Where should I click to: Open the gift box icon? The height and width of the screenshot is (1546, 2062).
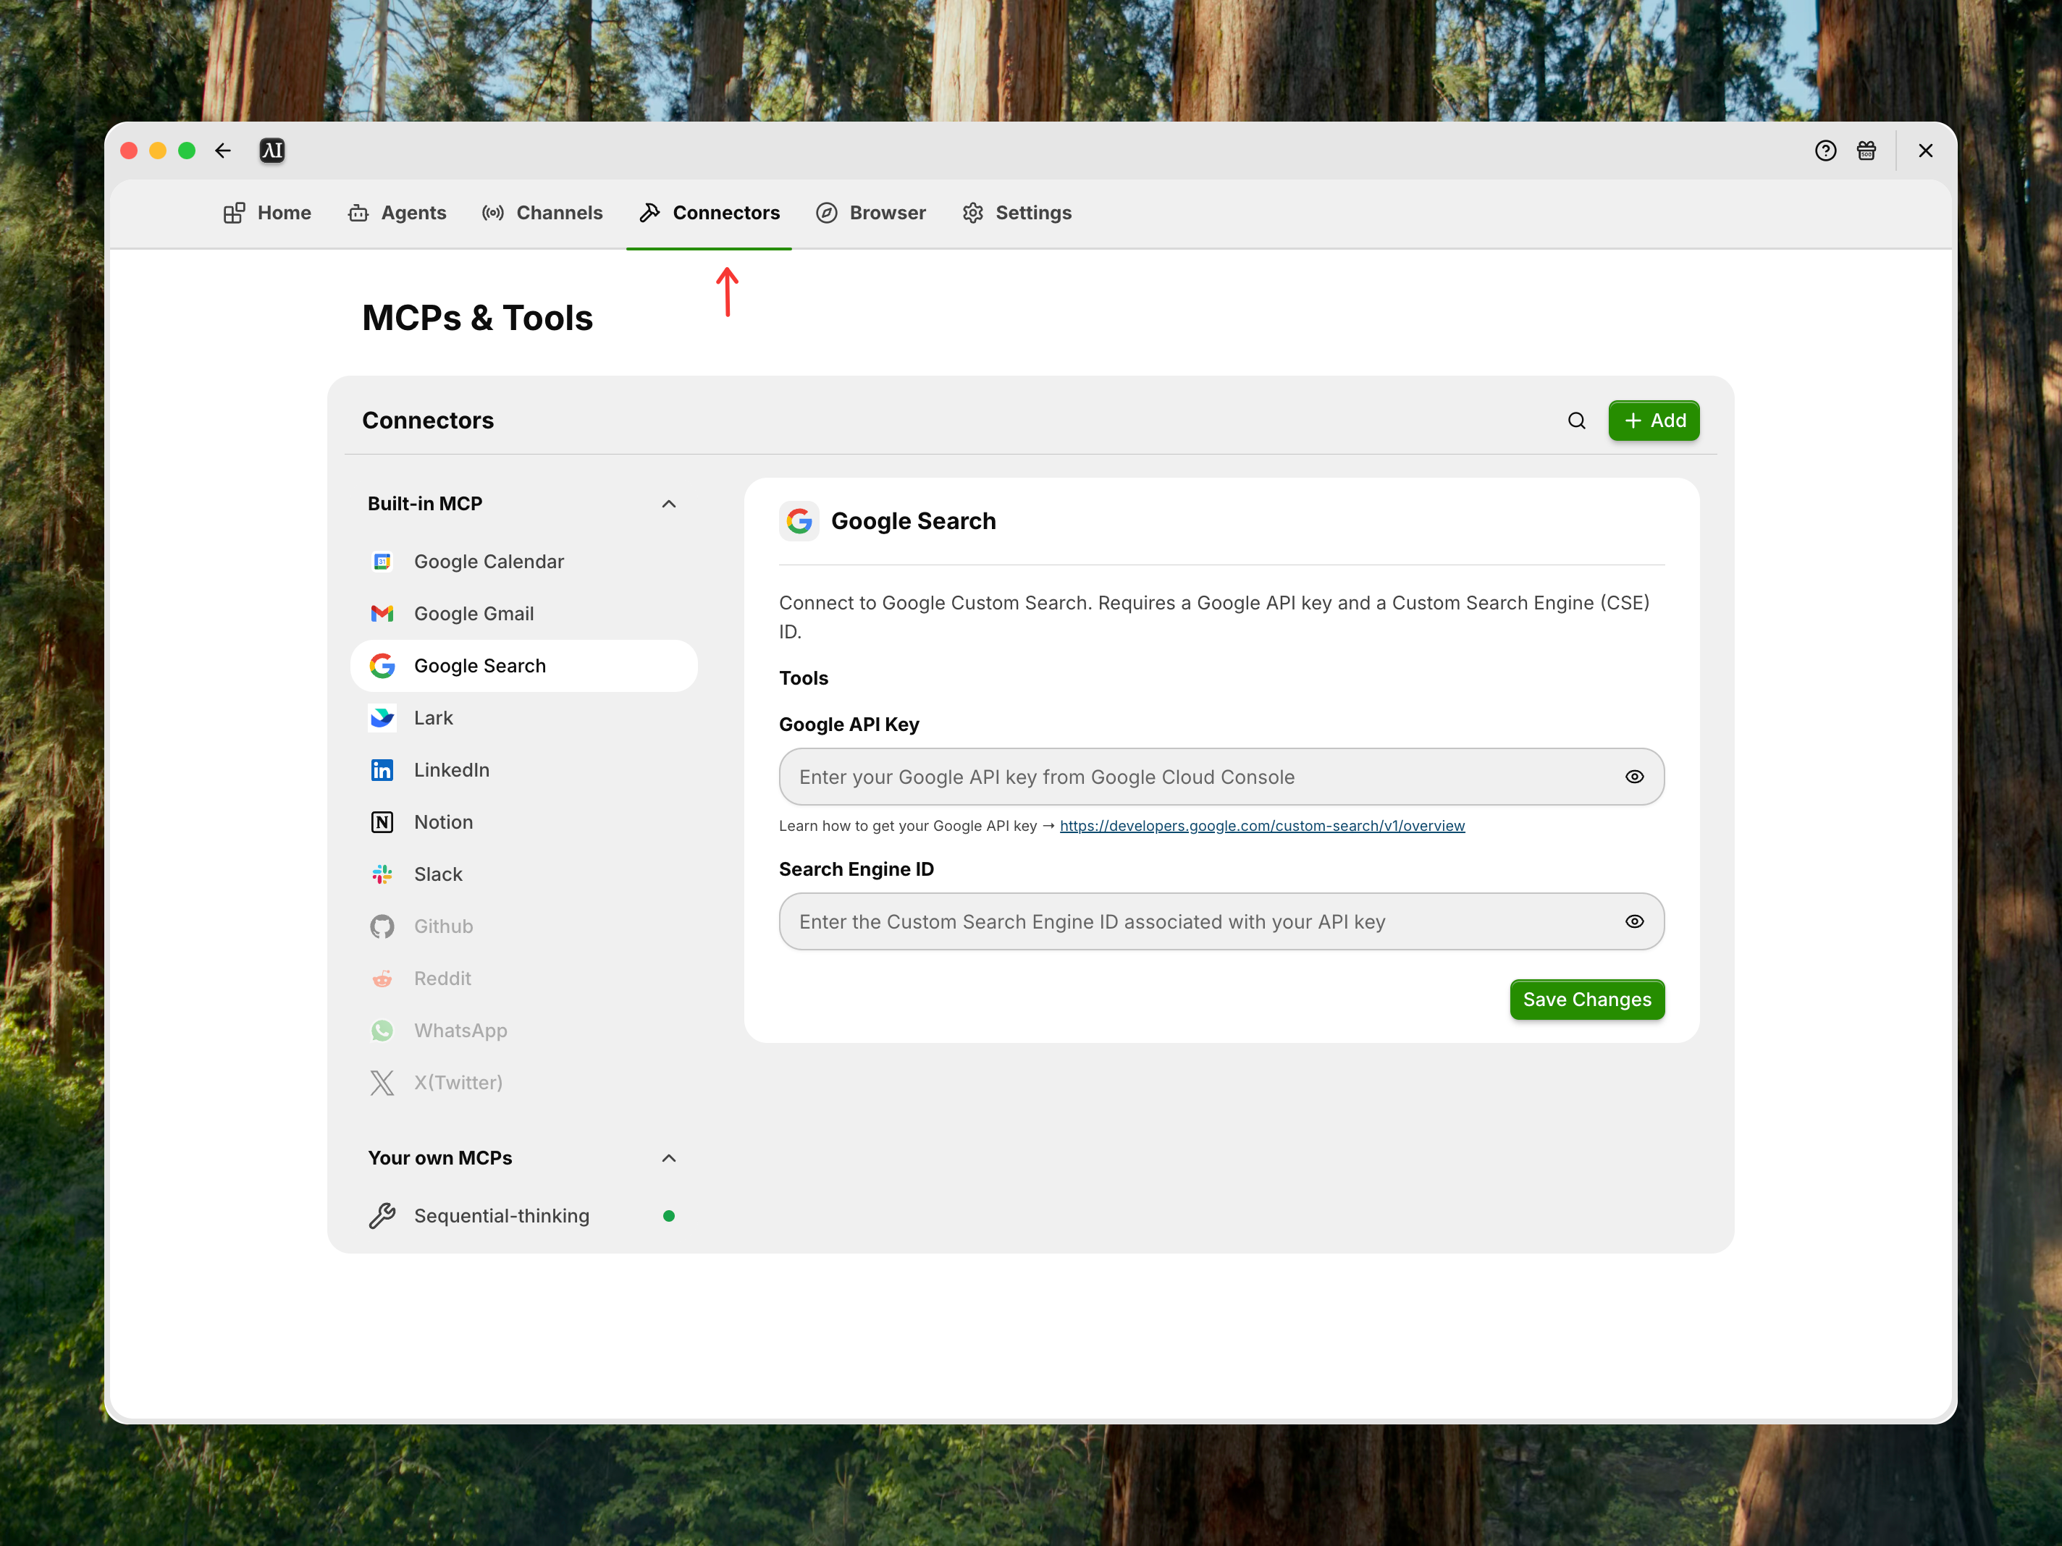pyautogui.click(x=1867, y=151)
